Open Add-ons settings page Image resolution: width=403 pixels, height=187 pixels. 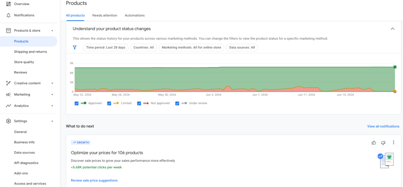tap(21, 173)
